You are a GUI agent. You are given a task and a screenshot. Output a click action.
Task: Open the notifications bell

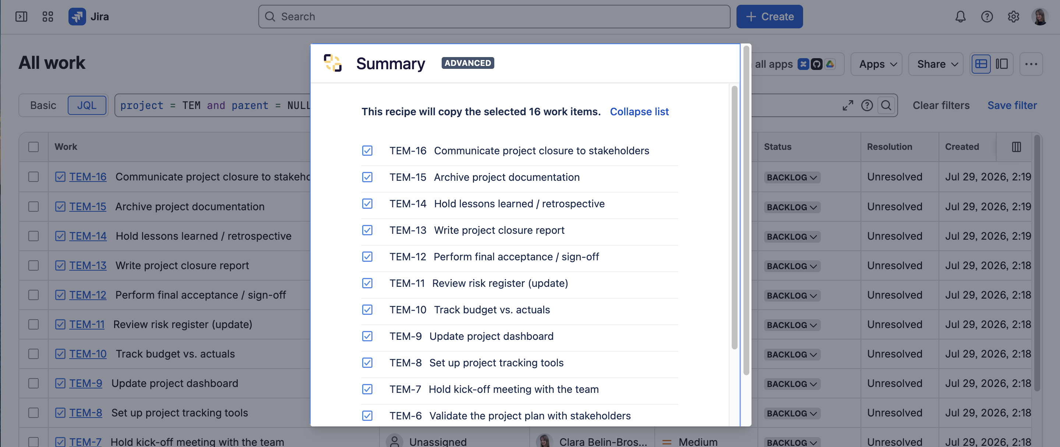click(960, 17)
